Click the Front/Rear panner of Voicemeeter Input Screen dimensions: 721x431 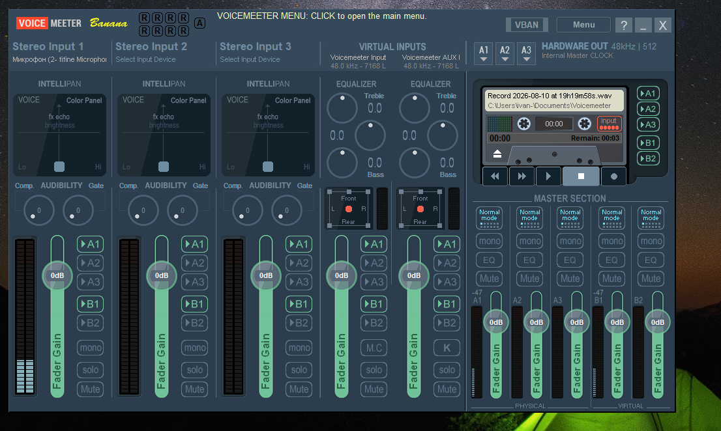point(349,209)
